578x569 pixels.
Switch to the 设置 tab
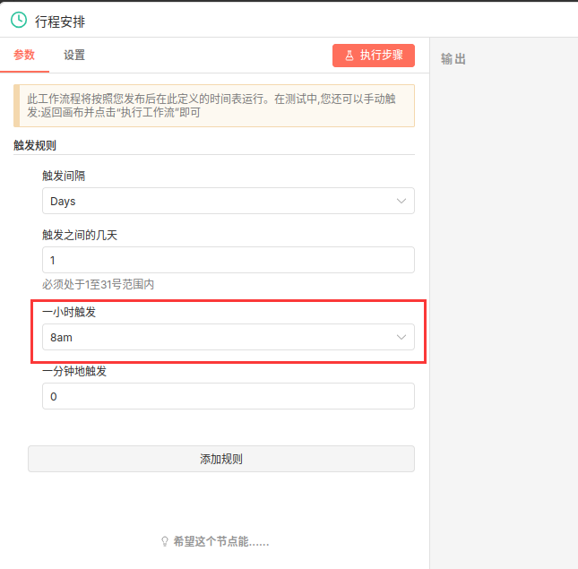pyautogui.click(x=74, y=55)
